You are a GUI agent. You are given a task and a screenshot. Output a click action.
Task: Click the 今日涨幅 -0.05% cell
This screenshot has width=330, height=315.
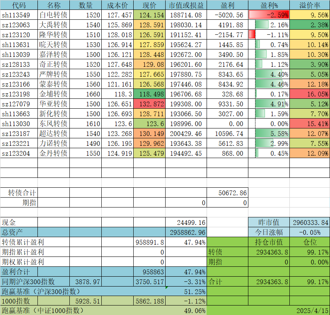tap(310, 232)
